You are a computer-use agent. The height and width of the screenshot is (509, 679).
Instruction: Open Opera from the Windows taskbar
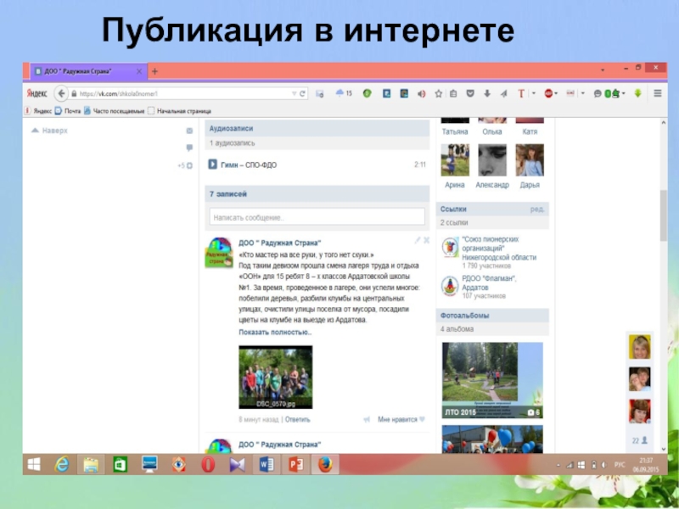tap(207, 464)
